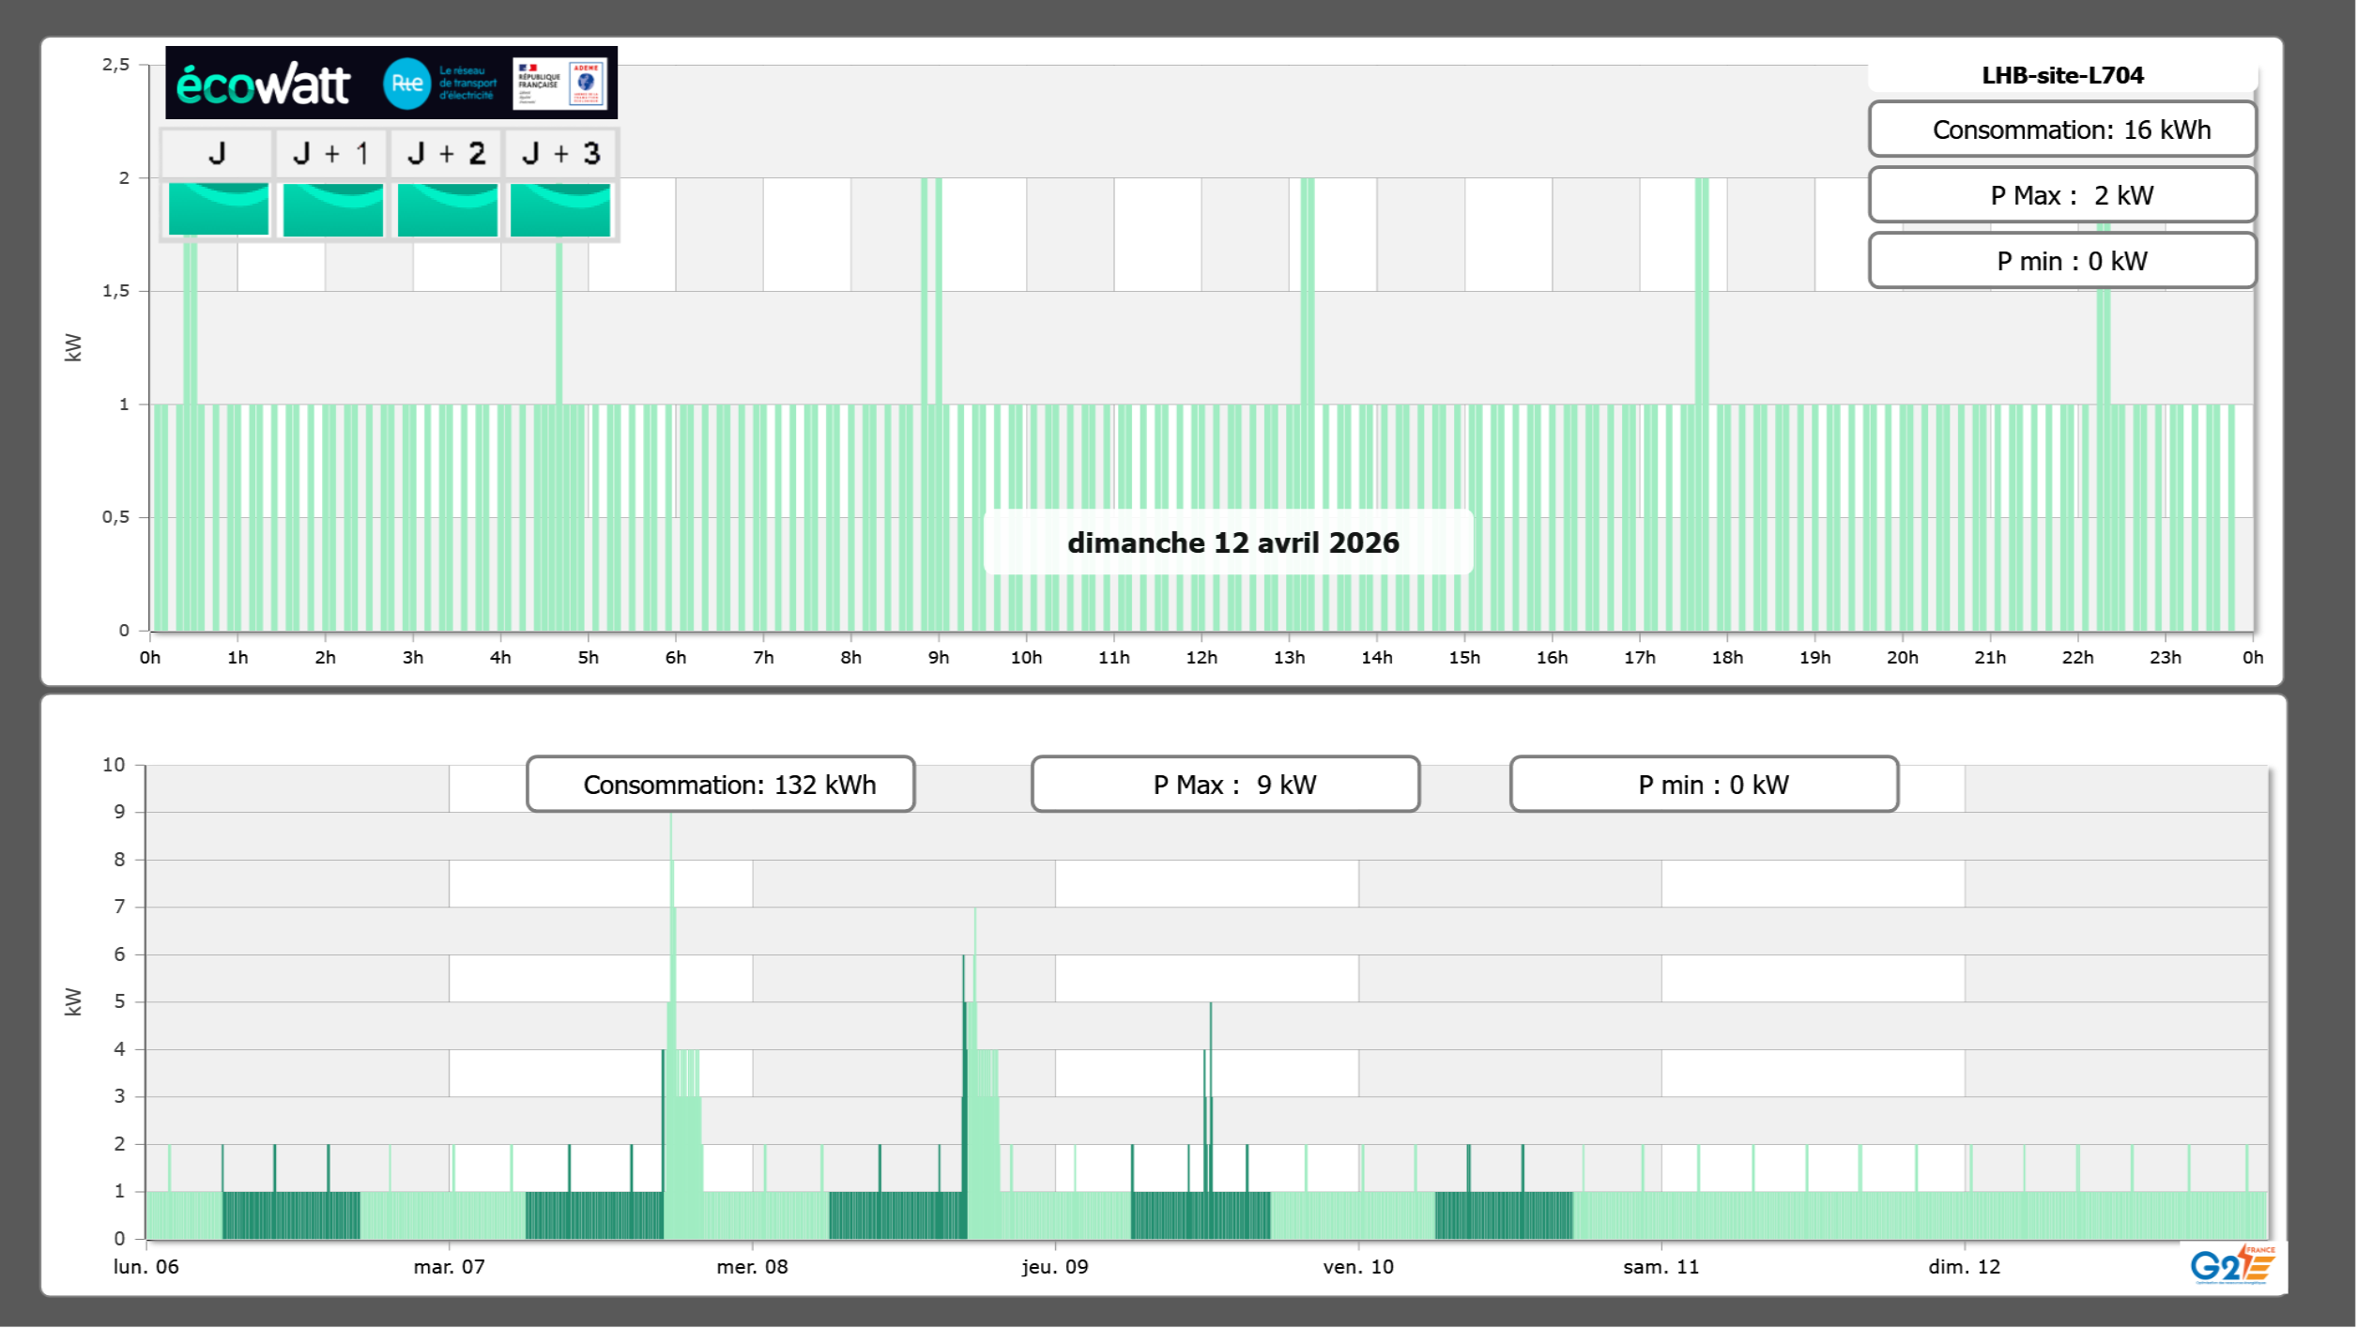2357x1328 pixels.
Task: Click the G2E France logo
Action: (2232, 1265)
